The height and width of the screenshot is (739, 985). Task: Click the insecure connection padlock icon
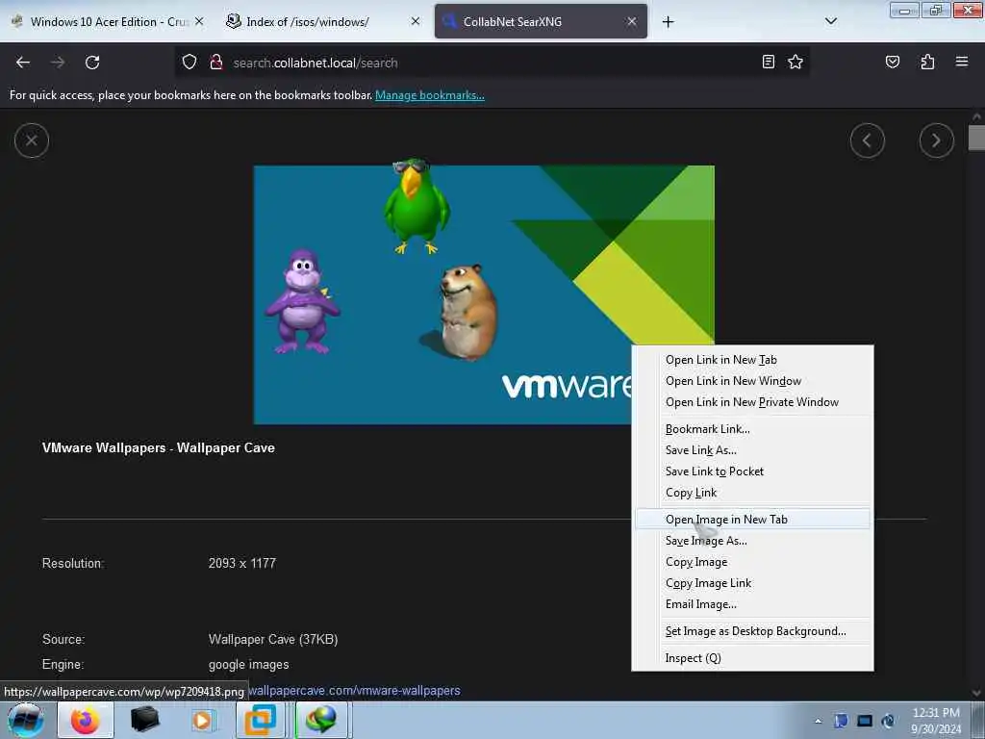(x=216, y=63)
